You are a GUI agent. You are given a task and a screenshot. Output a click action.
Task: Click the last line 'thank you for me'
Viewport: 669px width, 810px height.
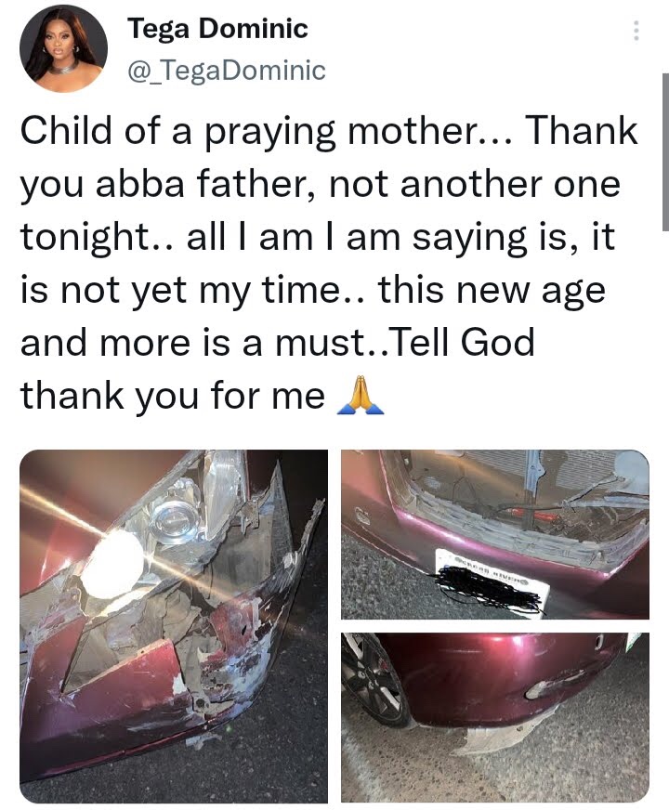pyautogui.click(x=173, y=397)
